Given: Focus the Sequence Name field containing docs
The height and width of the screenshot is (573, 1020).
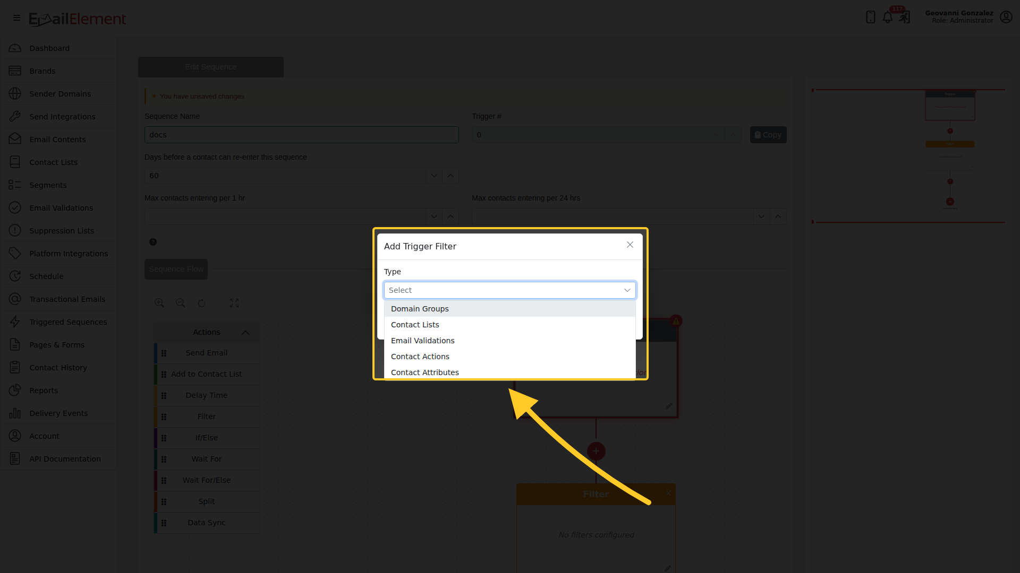Looking at the screenshot, I should pyautogui.click(x=302, y=135).
